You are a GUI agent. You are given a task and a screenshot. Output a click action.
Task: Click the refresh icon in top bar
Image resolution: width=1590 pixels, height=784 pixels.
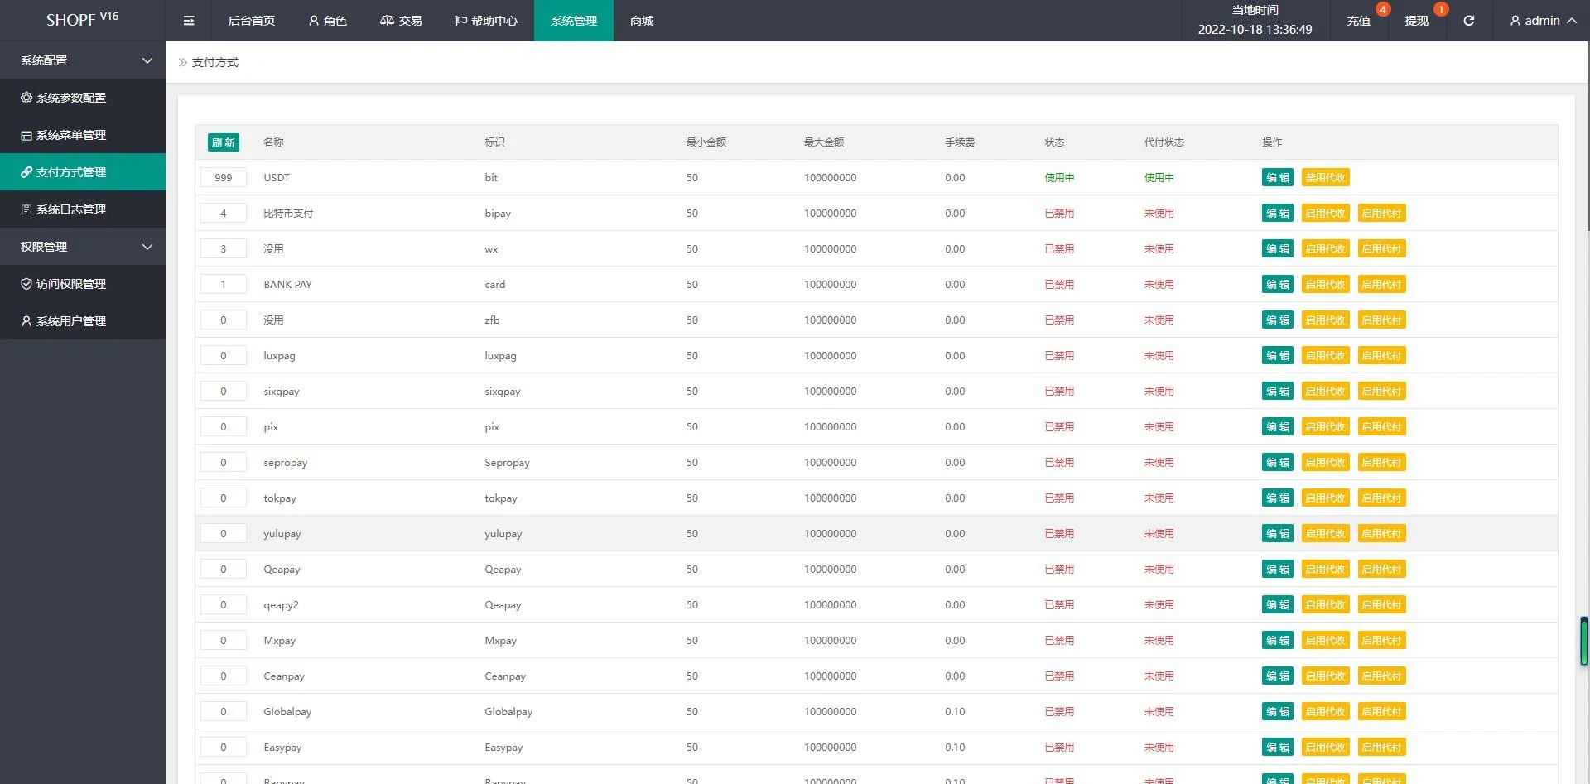point(1468,21)
